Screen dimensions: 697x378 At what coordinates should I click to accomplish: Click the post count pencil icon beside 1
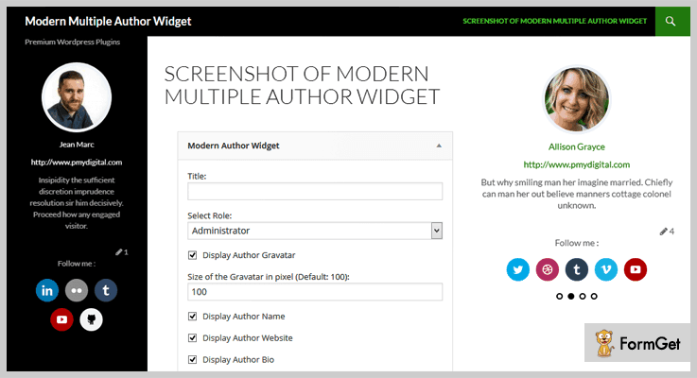(x=118, y=252)
